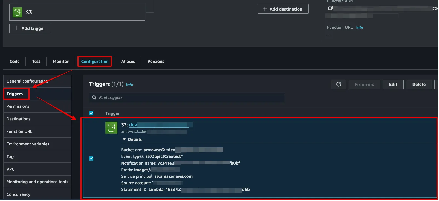Select the Configuration tab

click(95, 62)
